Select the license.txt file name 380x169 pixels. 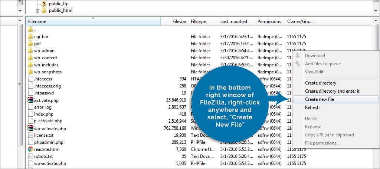[44, 135]
